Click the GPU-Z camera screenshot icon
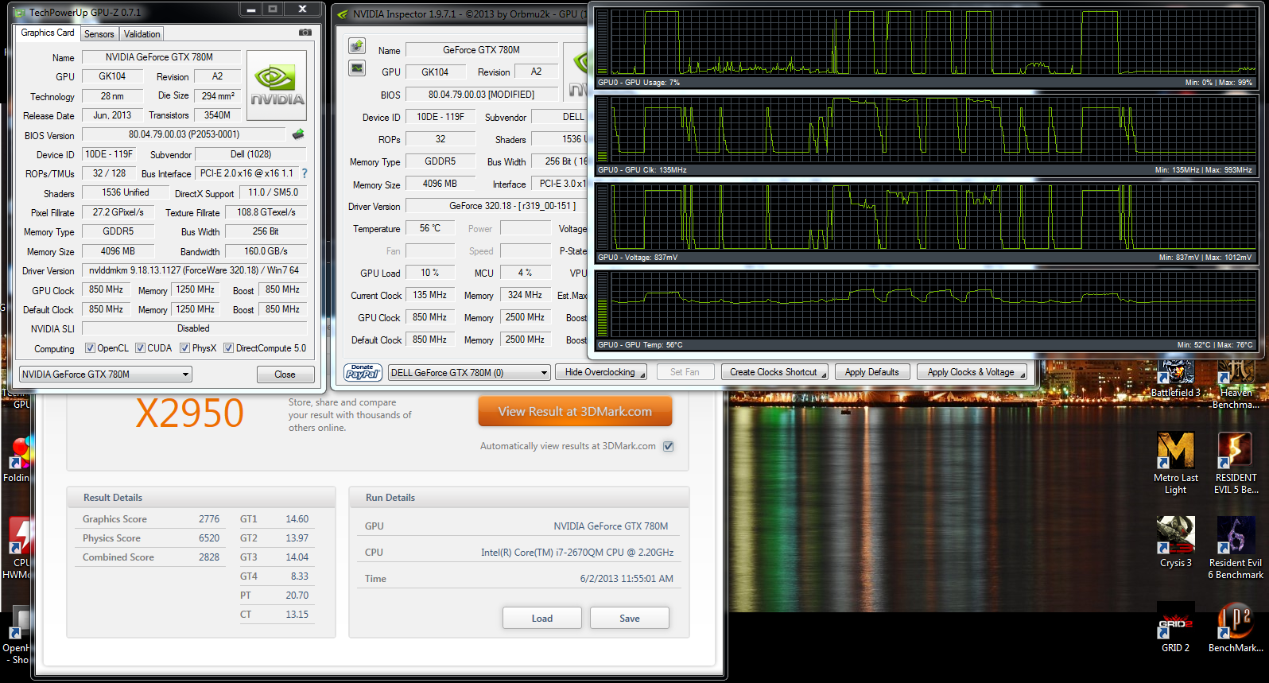The height and width of the screenshot is (683, 1269). tap(305, 33)
